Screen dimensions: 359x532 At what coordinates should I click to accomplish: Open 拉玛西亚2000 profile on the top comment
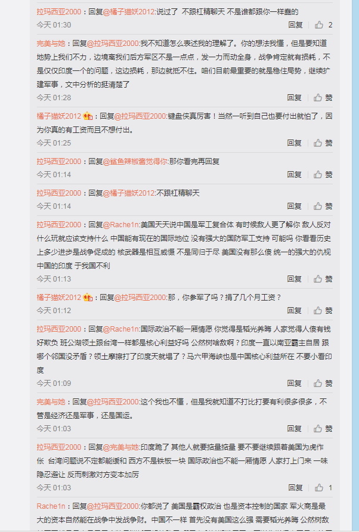point(59,11)
